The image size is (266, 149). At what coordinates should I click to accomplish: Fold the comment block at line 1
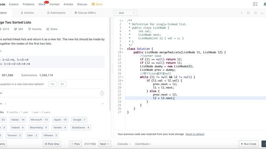point(123,21)
